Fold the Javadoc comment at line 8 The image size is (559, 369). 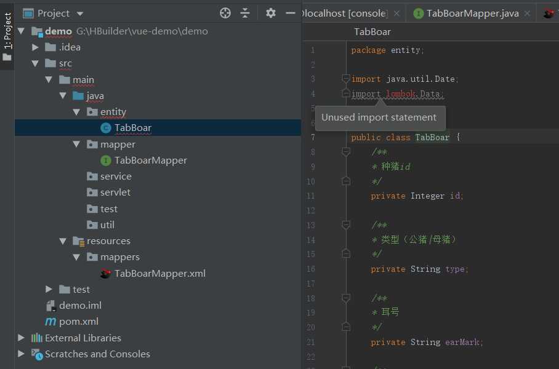point(345,152)
